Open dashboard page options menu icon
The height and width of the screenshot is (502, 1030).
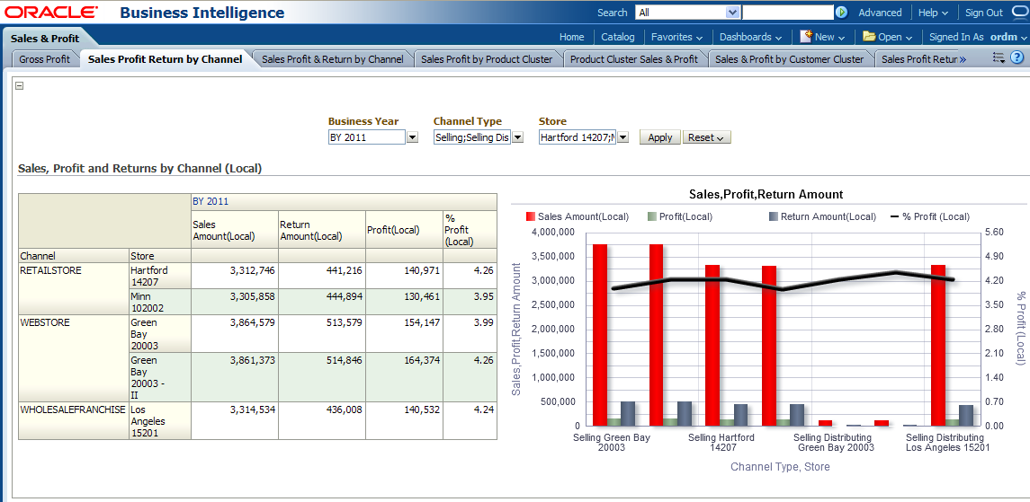tap(999, 58)
